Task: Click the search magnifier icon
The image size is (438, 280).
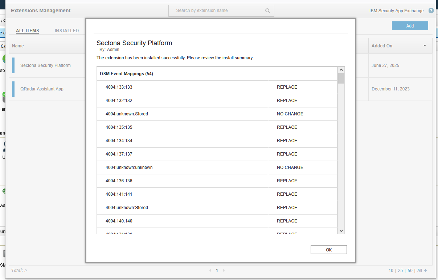Action: 267,11
